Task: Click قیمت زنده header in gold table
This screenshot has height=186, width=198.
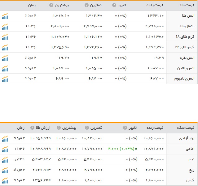Action: 155,5
